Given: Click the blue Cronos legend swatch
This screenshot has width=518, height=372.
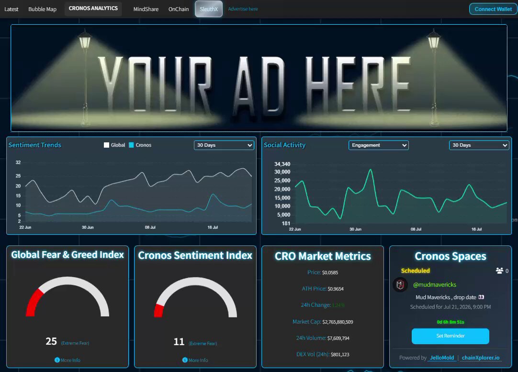Looking at the screenshot, I should pyautogui.click(x=131, y=145).
